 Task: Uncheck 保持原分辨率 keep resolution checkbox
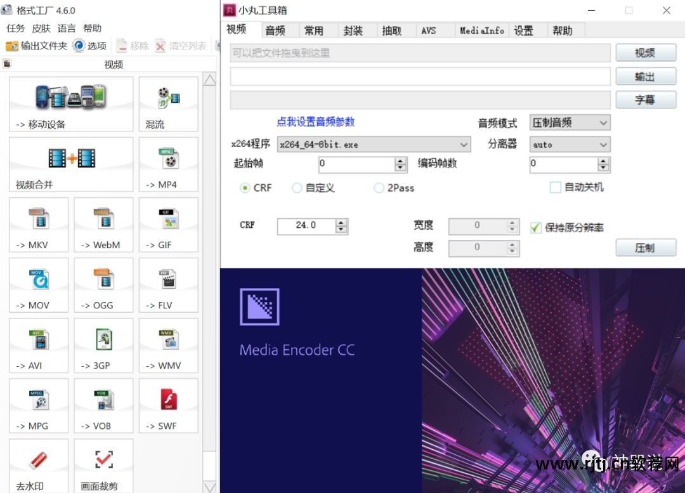click(535, 228)
